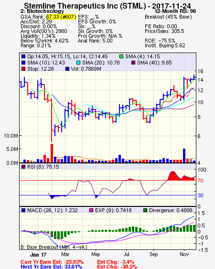Click the blue Op/Hi/Lo/Cl legend swatch
The image size is (215, 269).
click(23, 56)
